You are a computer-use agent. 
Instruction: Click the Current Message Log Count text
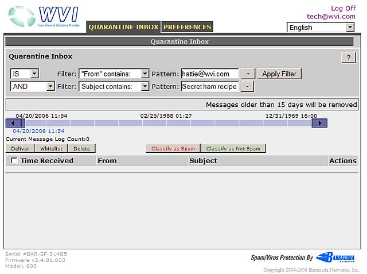click(x=48, y=139)
